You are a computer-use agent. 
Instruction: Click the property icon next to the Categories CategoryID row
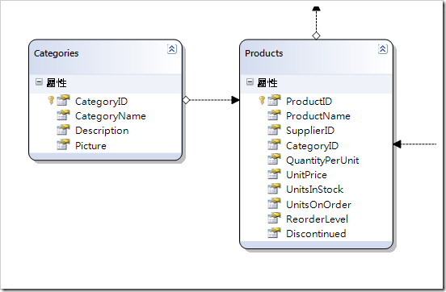63,100
